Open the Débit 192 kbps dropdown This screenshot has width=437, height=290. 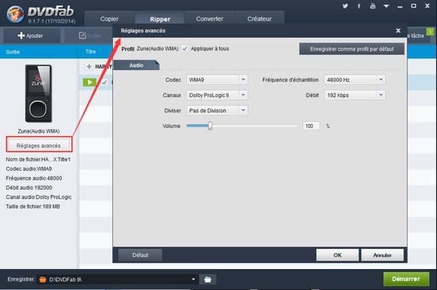tap(354, 95)
